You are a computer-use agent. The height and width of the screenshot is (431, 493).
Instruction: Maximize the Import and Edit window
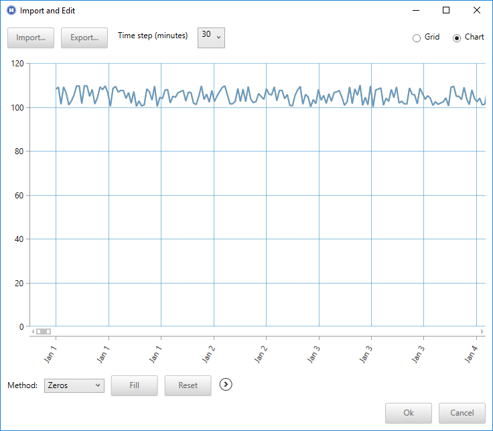pyautogui.click(x=445, y=11)
